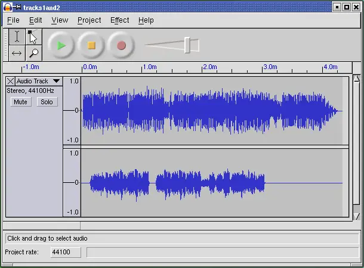
Task: Toggle Mute on the audio track
Action: click(x=20, y=102)
